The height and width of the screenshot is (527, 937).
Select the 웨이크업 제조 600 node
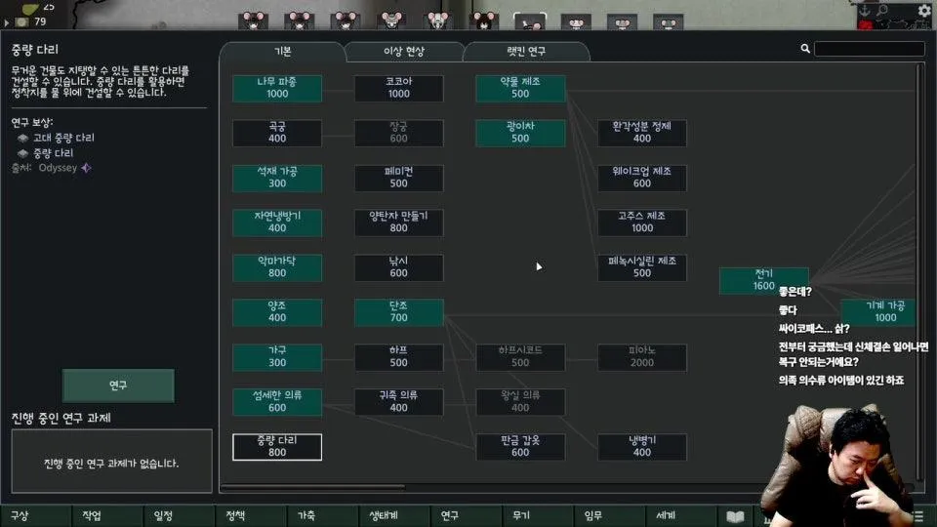pos(642,178)
